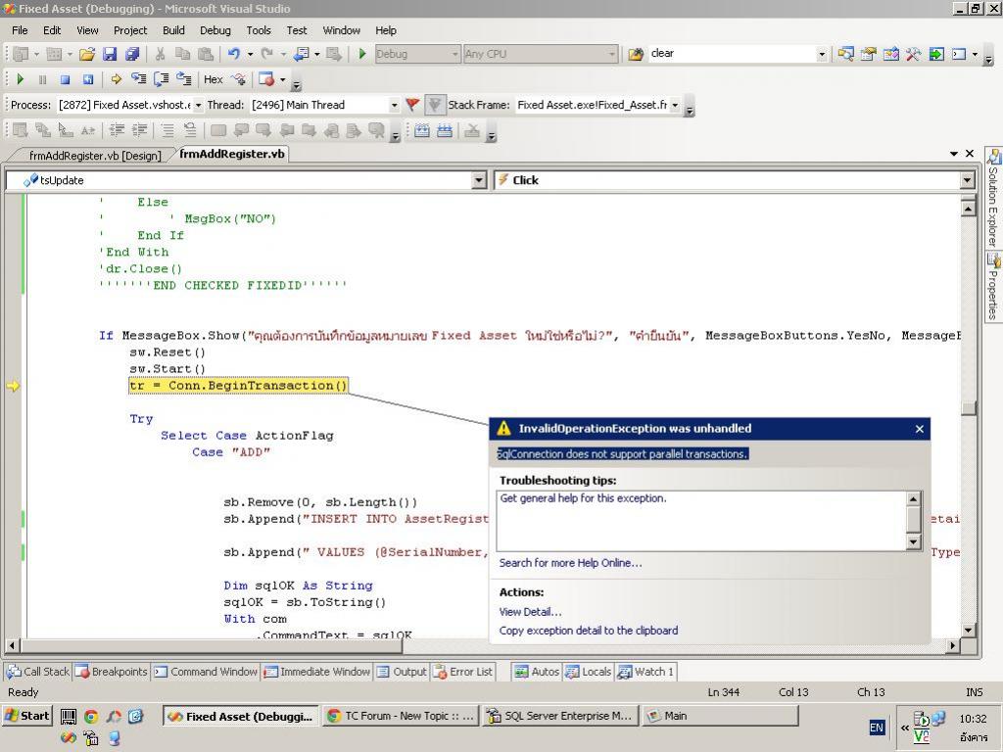Viewport: 1003px width, 752px height.
Task: Open the Breakpoints panel tab
Action: tap(112, 672)
